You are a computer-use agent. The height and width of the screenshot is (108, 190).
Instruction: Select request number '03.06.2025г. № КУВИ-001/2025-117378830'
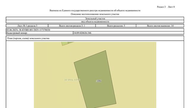click(x=28, y=30)
